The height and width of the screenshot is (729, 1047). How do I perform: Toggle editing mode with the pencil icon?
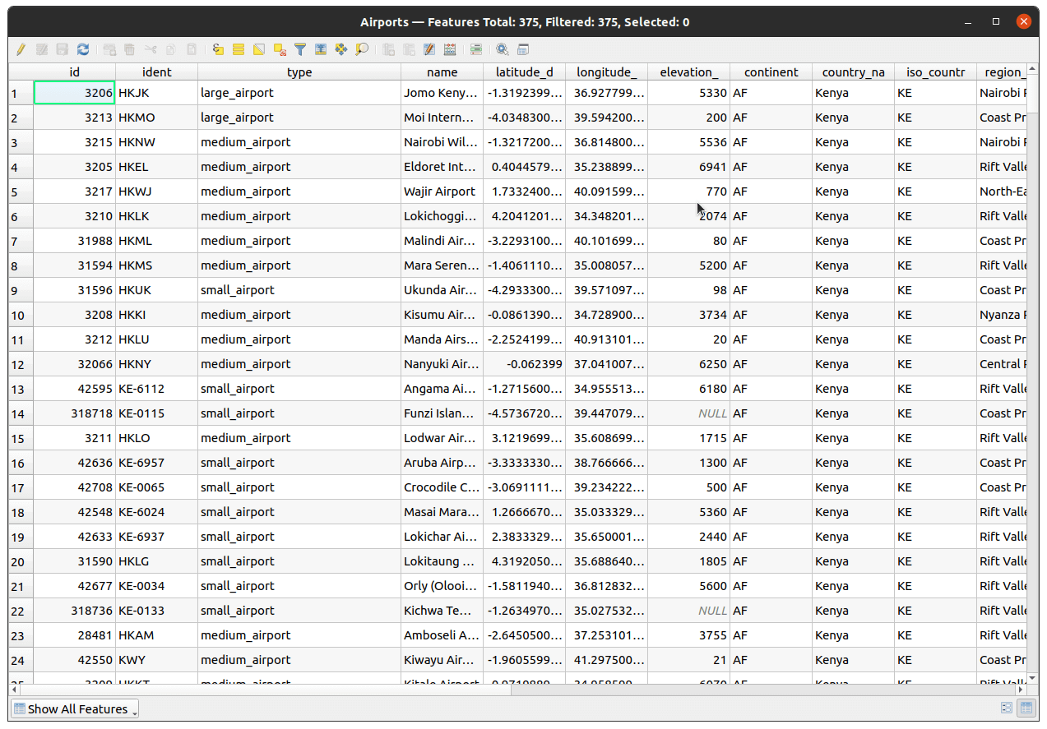21,50
